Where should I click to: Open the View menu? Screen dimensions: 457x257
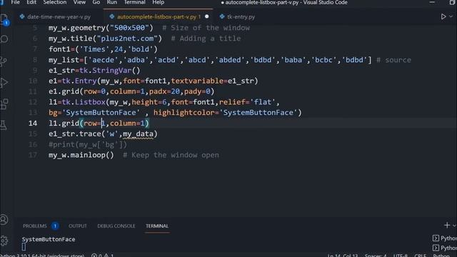(79, 2)
